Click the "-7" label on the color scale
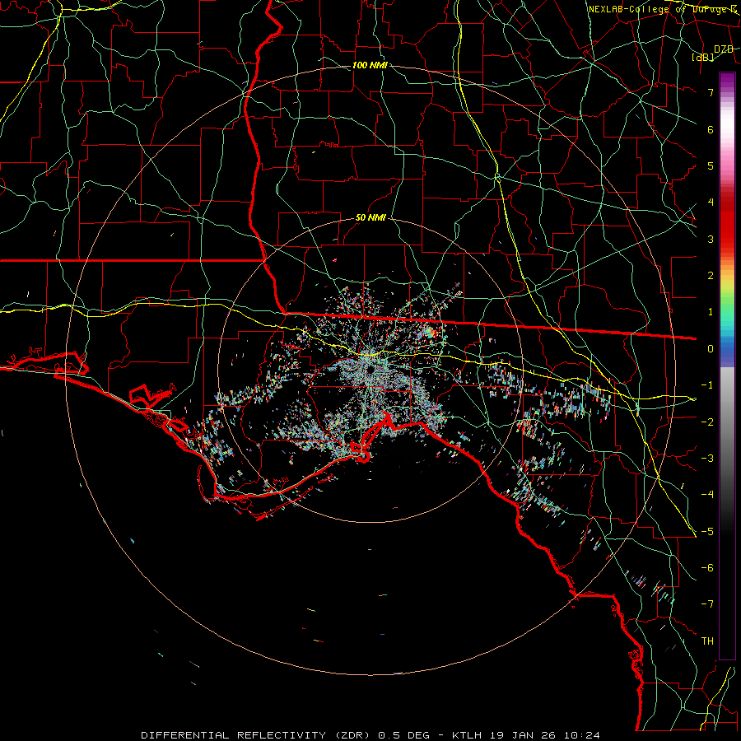 707,604
